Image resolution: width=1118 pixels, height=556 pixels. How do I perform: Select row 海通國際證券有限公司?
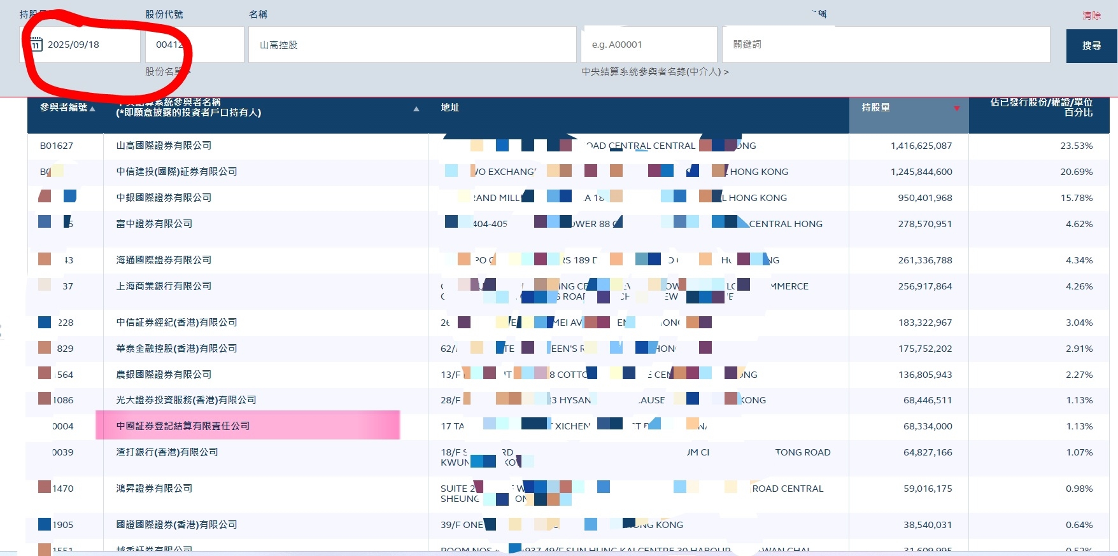164,260
